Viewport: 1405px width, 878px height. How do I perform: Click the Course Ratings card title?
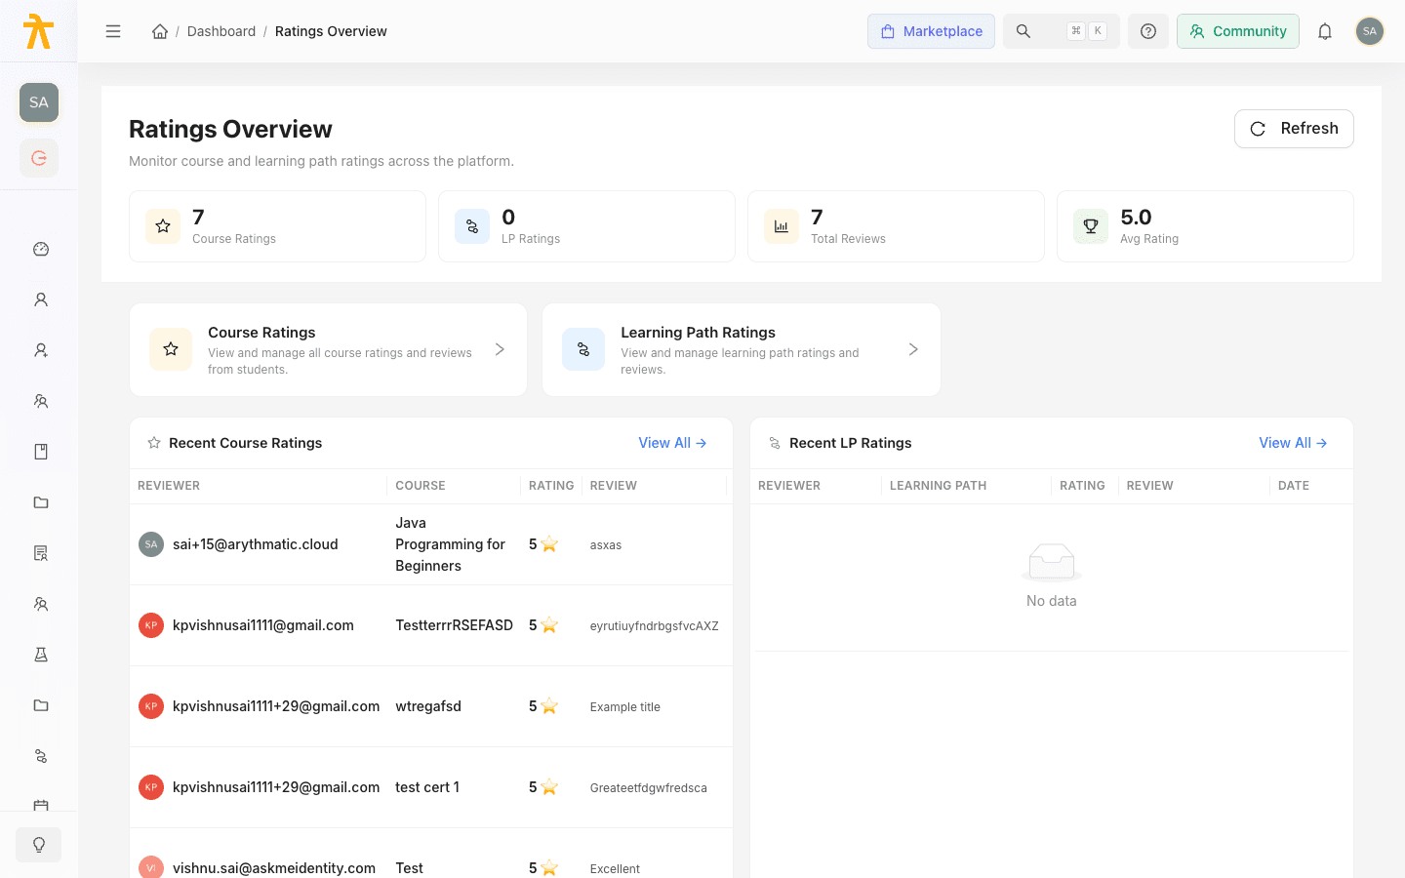pos(261,333)
